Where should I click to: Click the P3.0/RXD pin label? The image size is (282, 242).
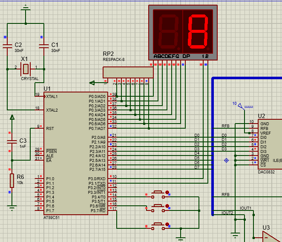coord(97,179)
